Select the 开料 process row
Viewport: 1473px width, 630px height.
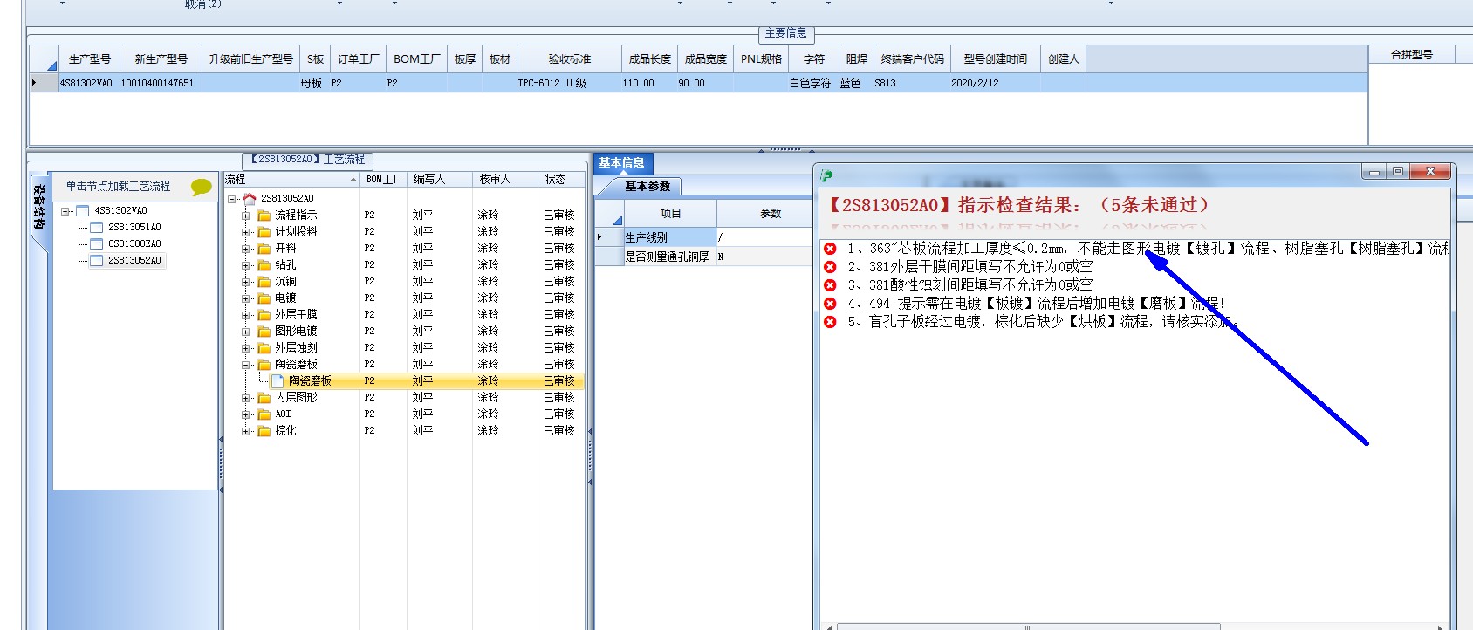point(405,249)
